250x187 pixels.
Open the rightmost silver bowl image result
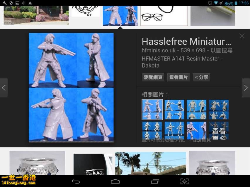(212, 163)
